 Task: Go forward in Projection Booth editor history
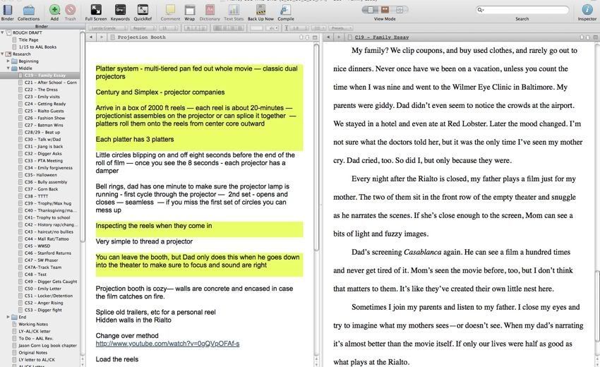click(x=102, y=37)
